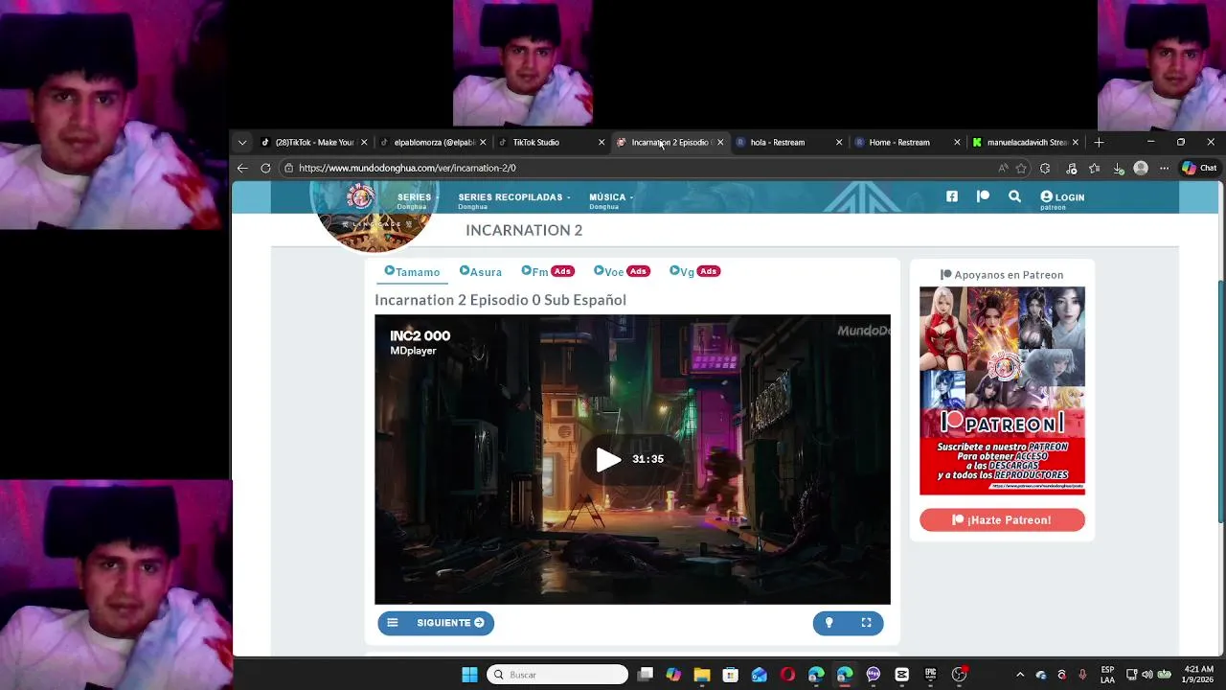Viewport: 1226px width, 690px height.
Task: Click the browser back arrow
Action: (x=242, y=168)
